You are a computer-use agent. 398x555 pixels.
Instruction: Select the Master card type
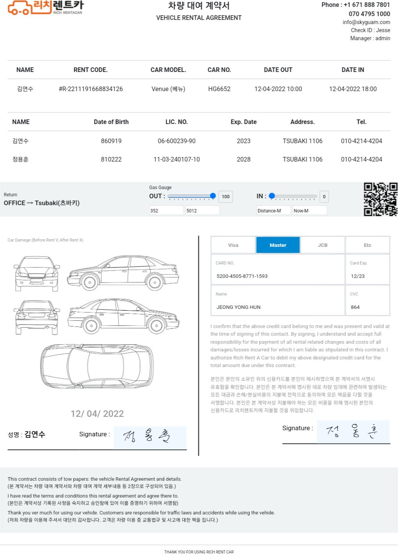[x=278, y=245]
